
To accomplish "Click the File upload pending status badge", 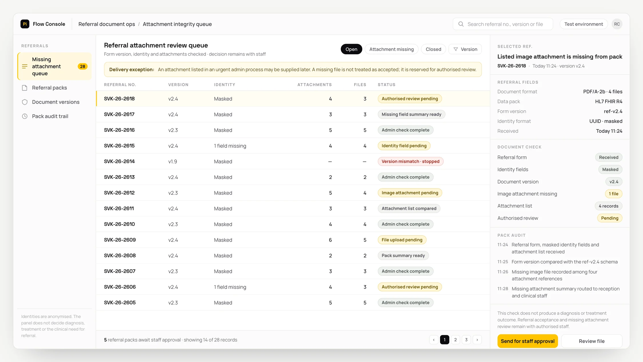I will (x=402, y=240).
